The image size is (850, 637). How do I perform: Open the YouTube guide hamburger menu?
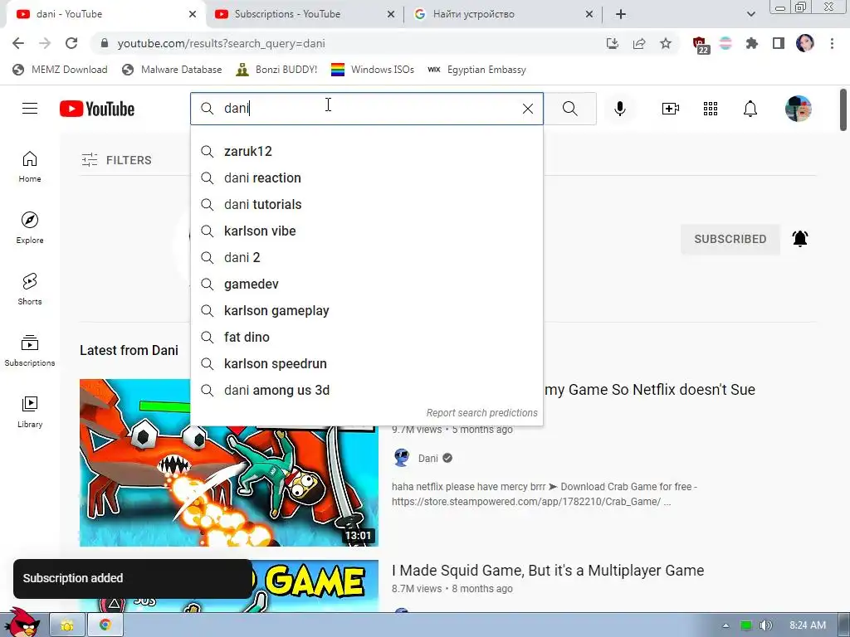tap(30, 109)
